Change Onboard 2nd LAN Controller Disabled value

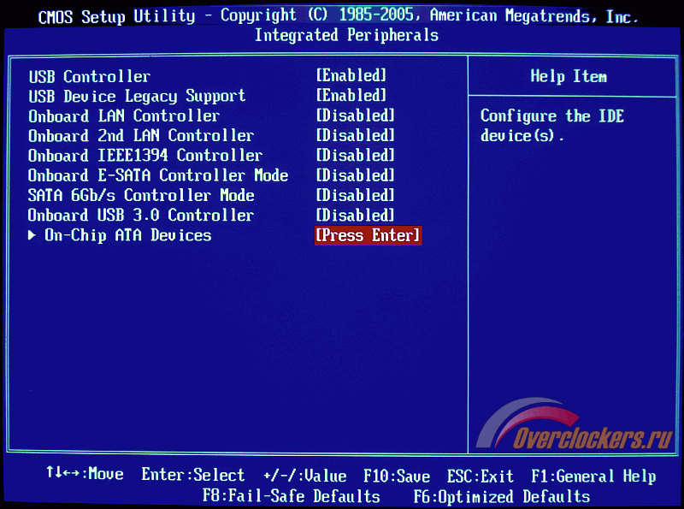click(355, 135)
